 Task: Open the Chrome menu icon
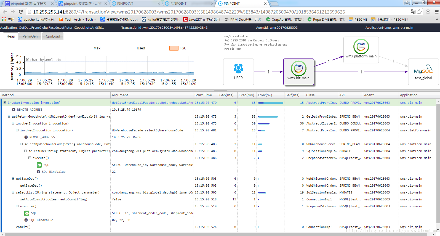(437, 12)
